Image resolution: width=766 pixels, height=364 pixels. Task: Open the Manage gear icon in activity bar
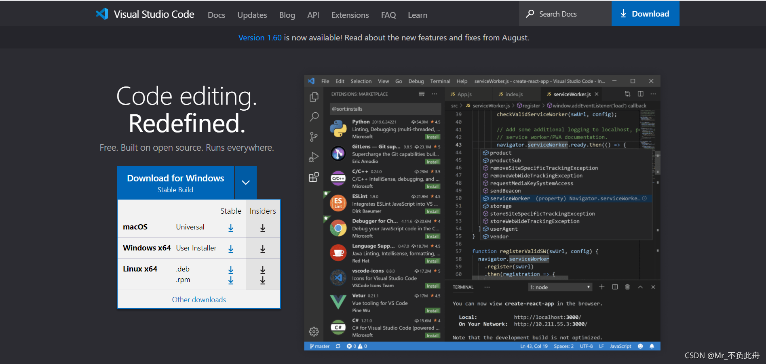tap(314, 332)
